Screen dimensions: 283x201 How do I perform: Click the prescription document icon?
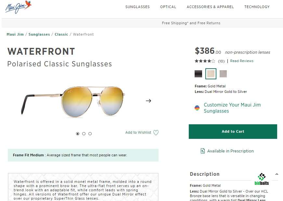(203, 151)
